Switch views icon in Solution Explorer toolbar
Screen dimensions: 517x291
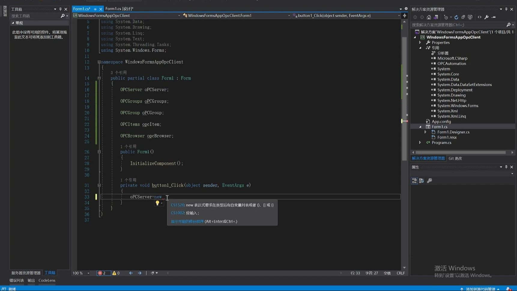tap(436, 17)
